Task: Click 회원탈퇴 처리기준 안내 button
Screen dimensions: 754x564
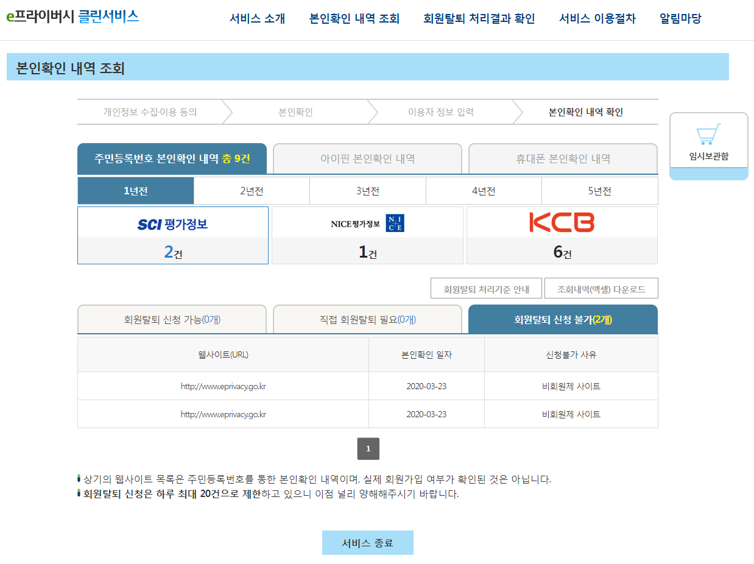Action: (x=486, y=289)
